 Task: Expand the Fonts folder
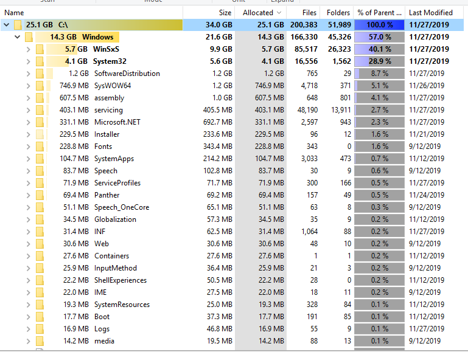[x=28, y=147]
